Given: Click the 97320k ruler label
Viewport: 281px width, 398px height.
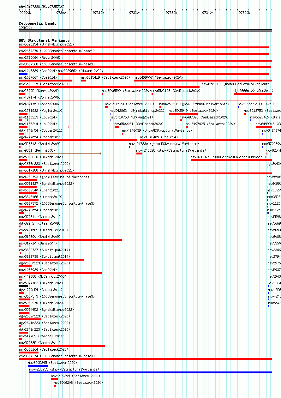Looking at the screenshot, I should point(135,13).
